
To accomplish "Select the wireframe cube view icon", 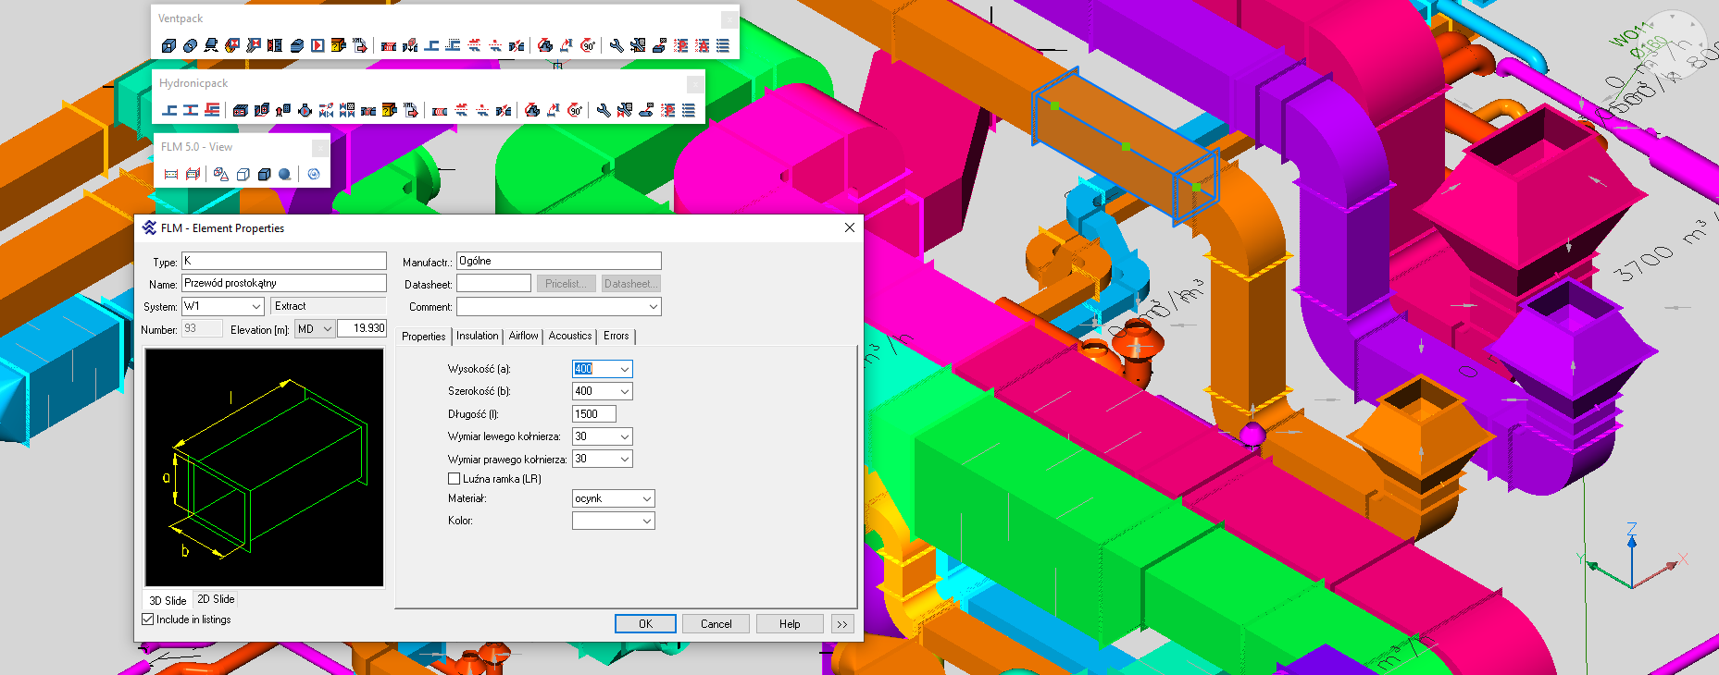I will [243, 174].
